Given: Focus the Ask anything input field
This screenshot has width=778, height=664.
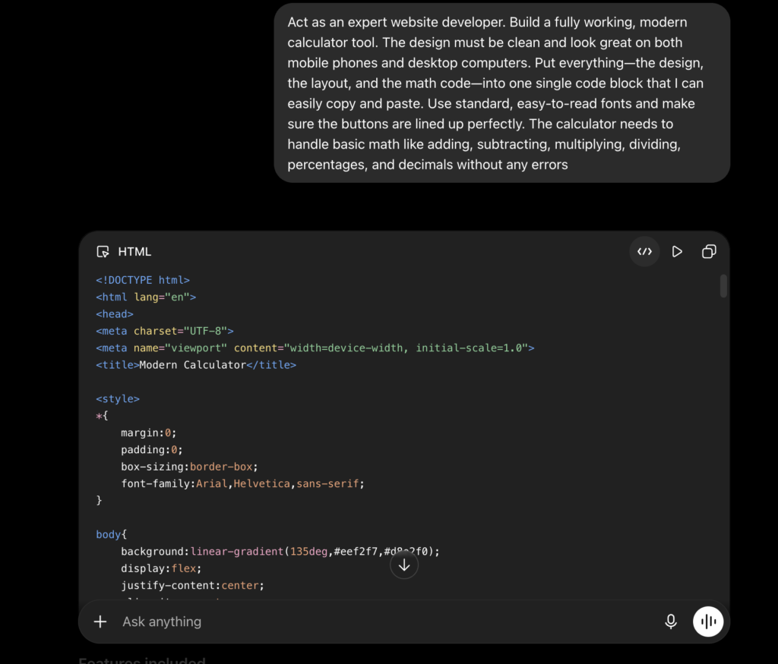Looking at the screenshot, I should tap(387, 622).
